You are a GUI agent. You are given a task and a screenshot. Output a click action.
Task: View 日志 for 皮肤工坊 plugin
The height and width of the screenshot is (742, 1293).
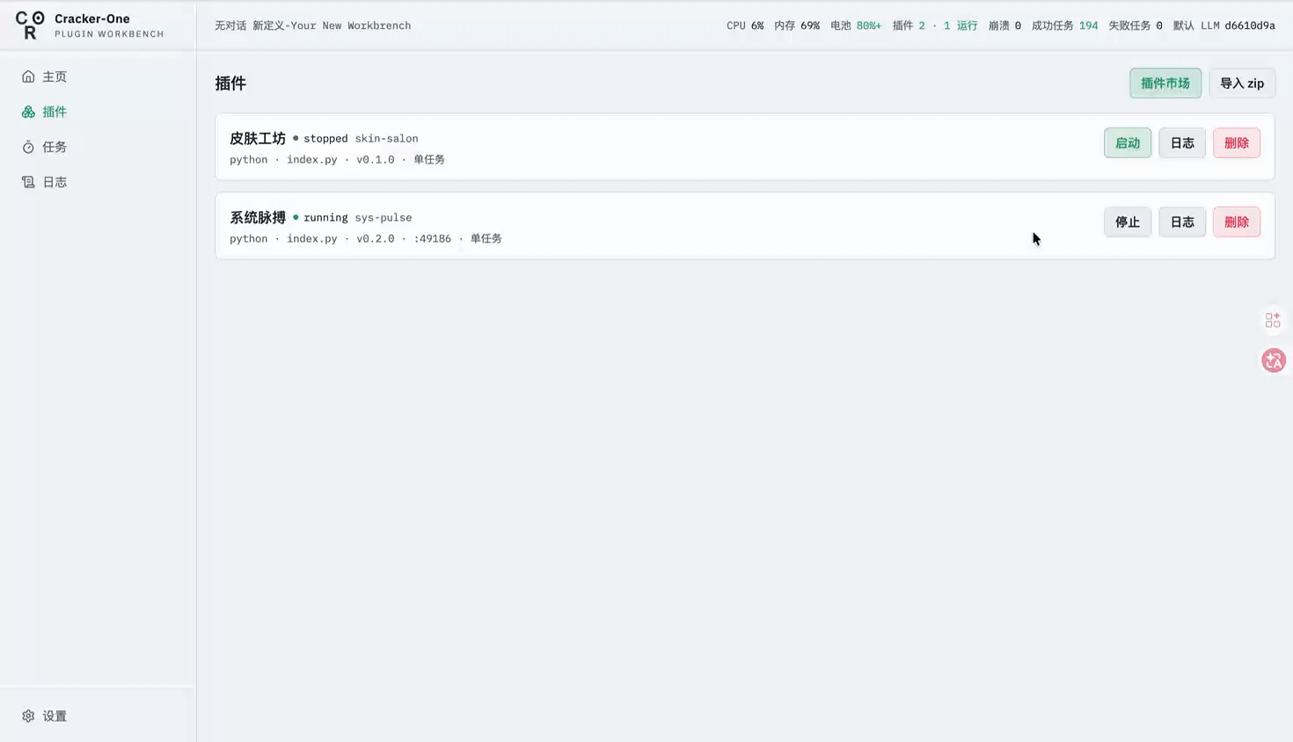1182,143
